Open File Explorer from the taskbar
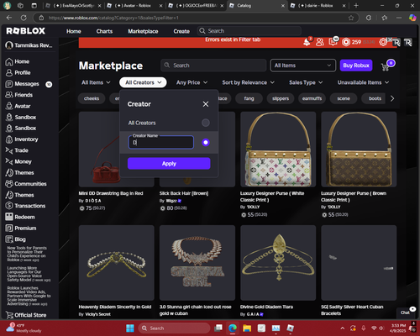420x336 pixels. pos(247,328)
